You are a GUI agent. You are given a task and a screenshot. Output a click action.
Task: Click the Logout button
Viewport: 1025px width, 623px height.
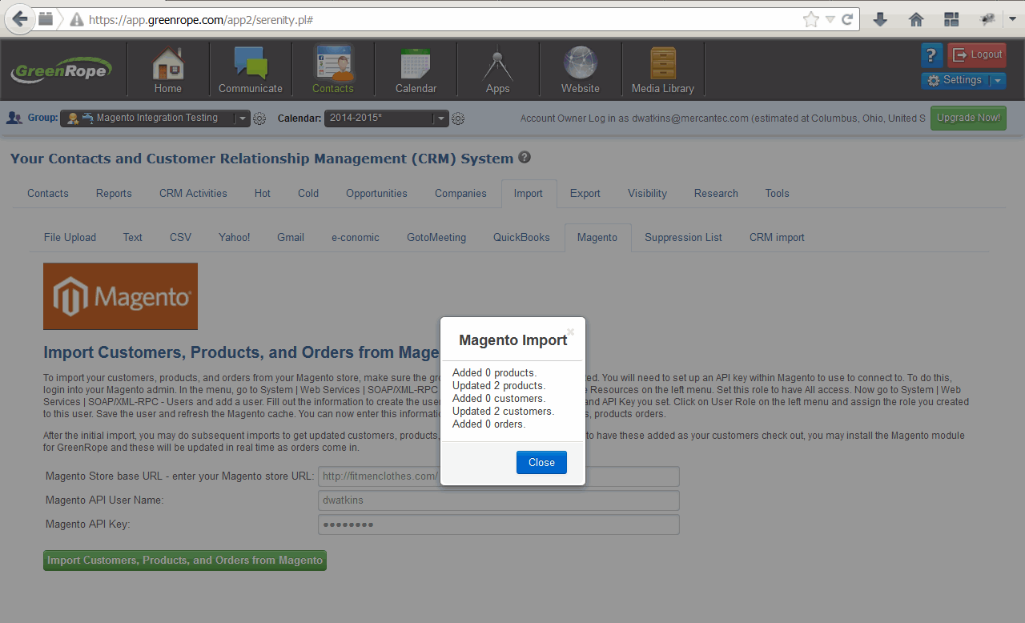click(977, 54)
